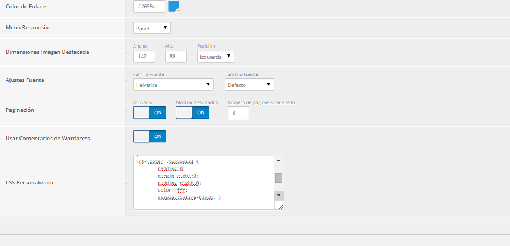Open the link color picker swatch
The width and height of the screenshot is (510, 246).
click(174, 7)
